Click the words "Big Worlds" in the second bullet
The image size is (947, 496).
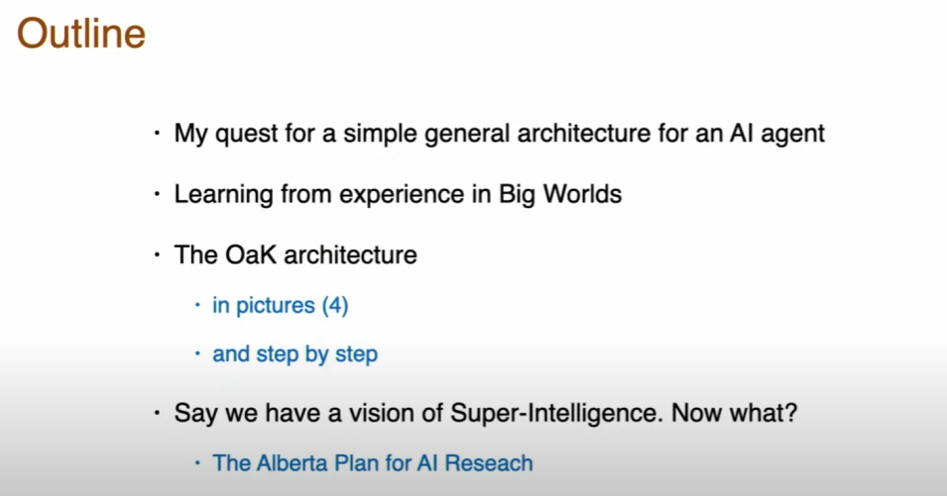[x=560, y=194]
